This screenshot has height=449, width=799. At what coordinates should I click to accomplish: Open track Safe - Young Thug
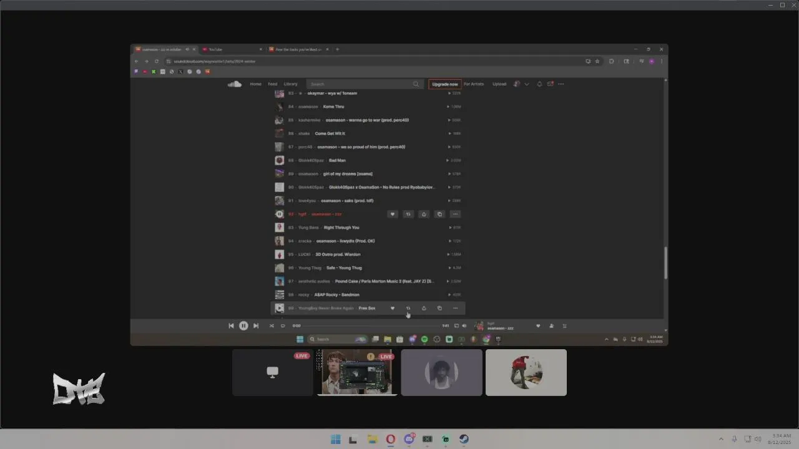(x=344, y=268)
